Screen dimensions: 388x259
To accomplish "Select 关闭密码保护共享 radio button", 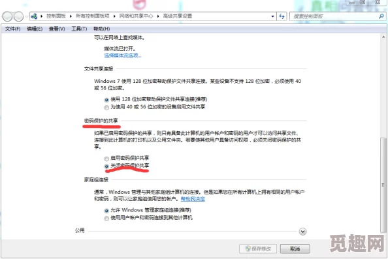I will [106, 166].
